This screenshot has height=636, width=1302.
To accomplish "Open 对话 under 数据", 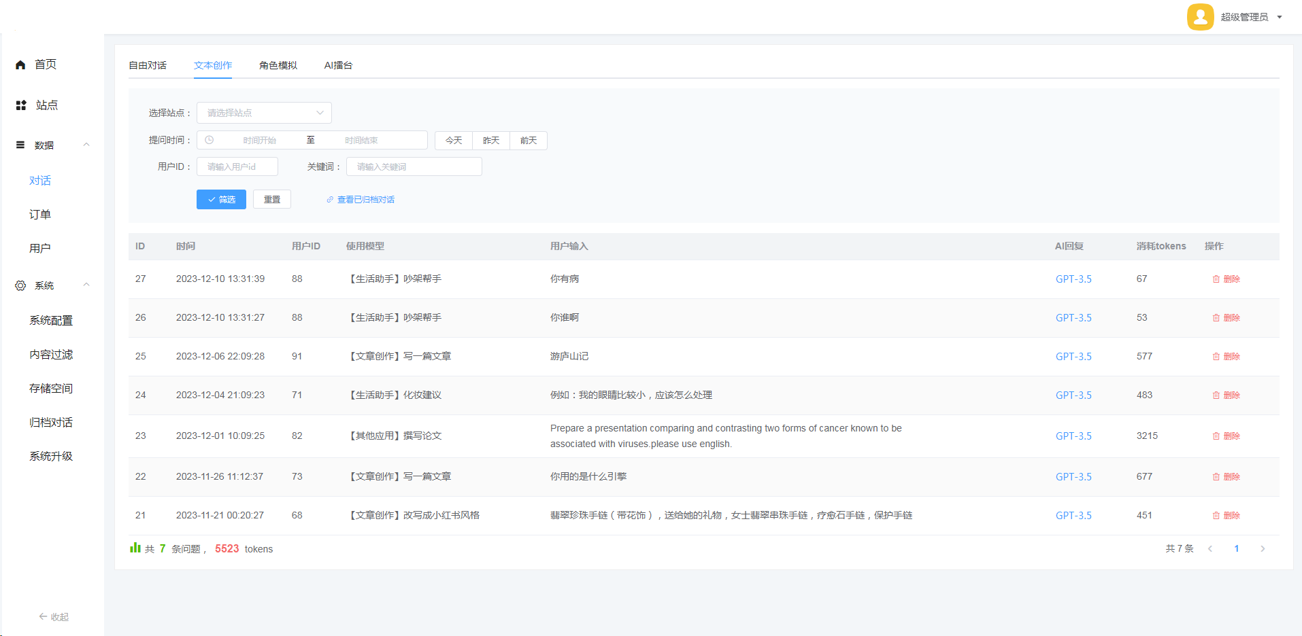I will [40, 181].
